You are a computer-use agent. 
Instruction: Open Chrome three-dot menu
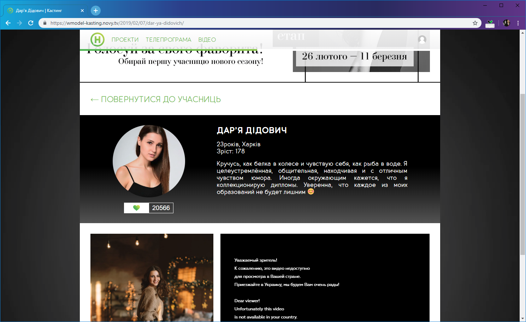518,23
